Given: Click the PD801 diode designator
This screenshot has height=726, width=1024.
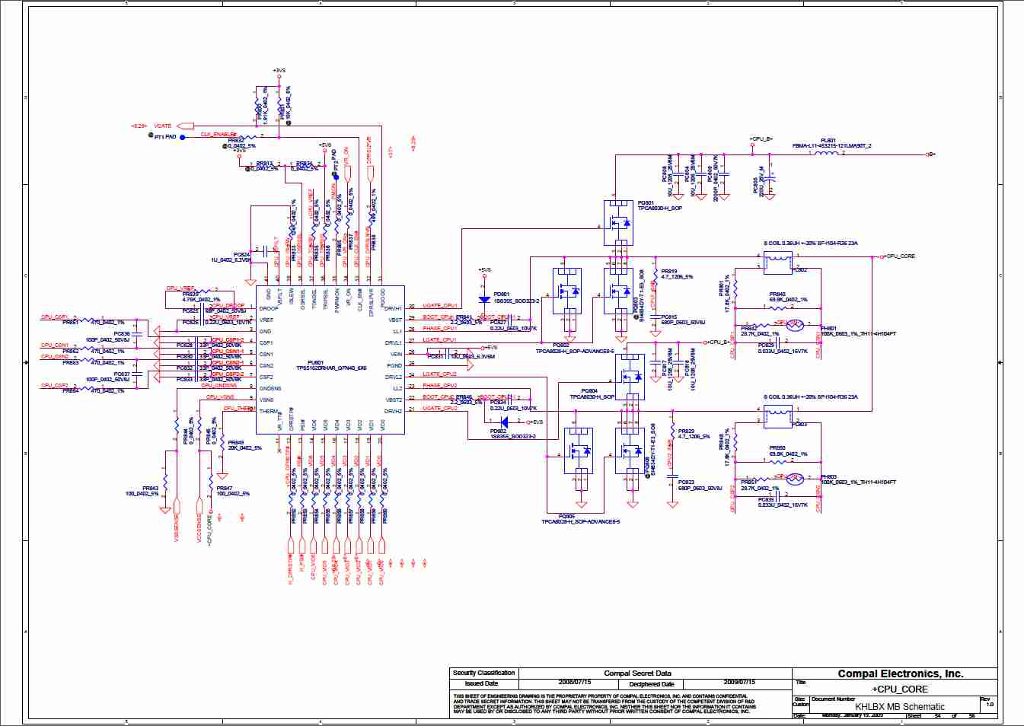Looking at the screenshot, I should [501, 295].
